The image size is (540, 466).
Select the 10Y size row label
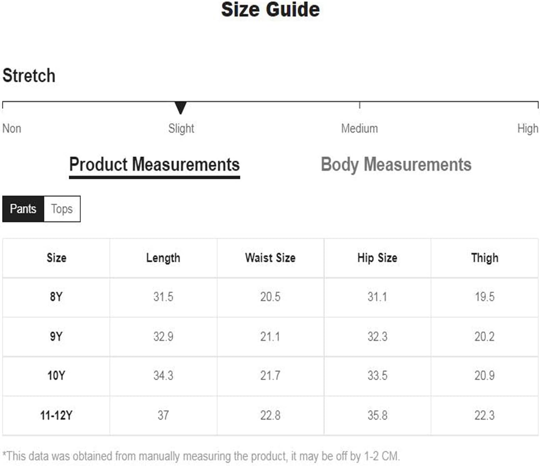[56, 376]
